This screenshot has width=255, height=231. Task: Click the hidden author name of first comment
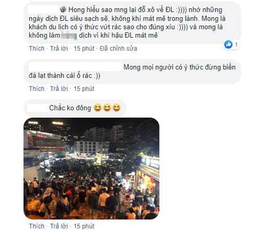pos(43,9)
